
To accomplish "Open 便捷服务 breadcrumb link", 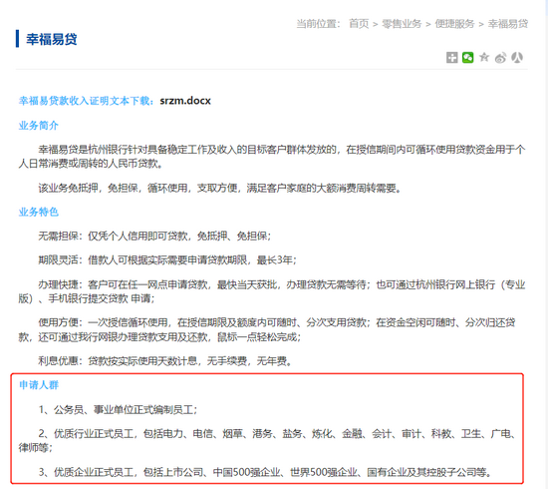I will [x=454, y=24].
